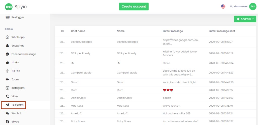The image size is (258, 125).
Task: Click the DU user avatar
Action: pyautogui.click(x=253, y=7)
